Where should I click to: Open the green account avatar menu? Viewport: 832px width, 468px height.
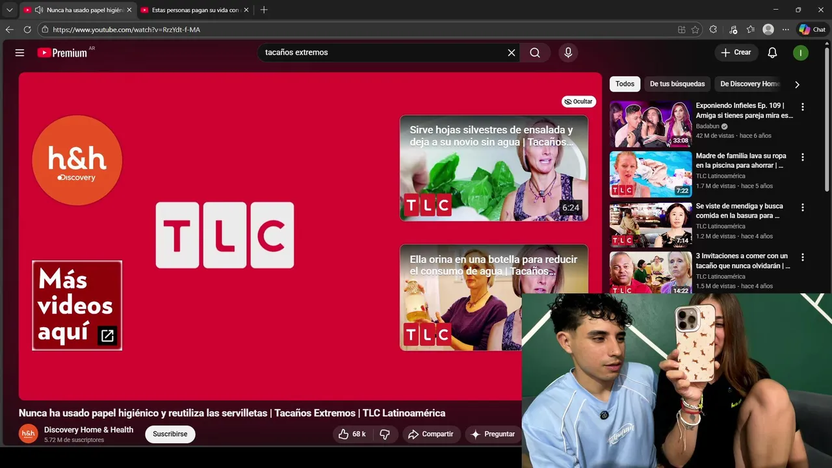click(801, 53)
